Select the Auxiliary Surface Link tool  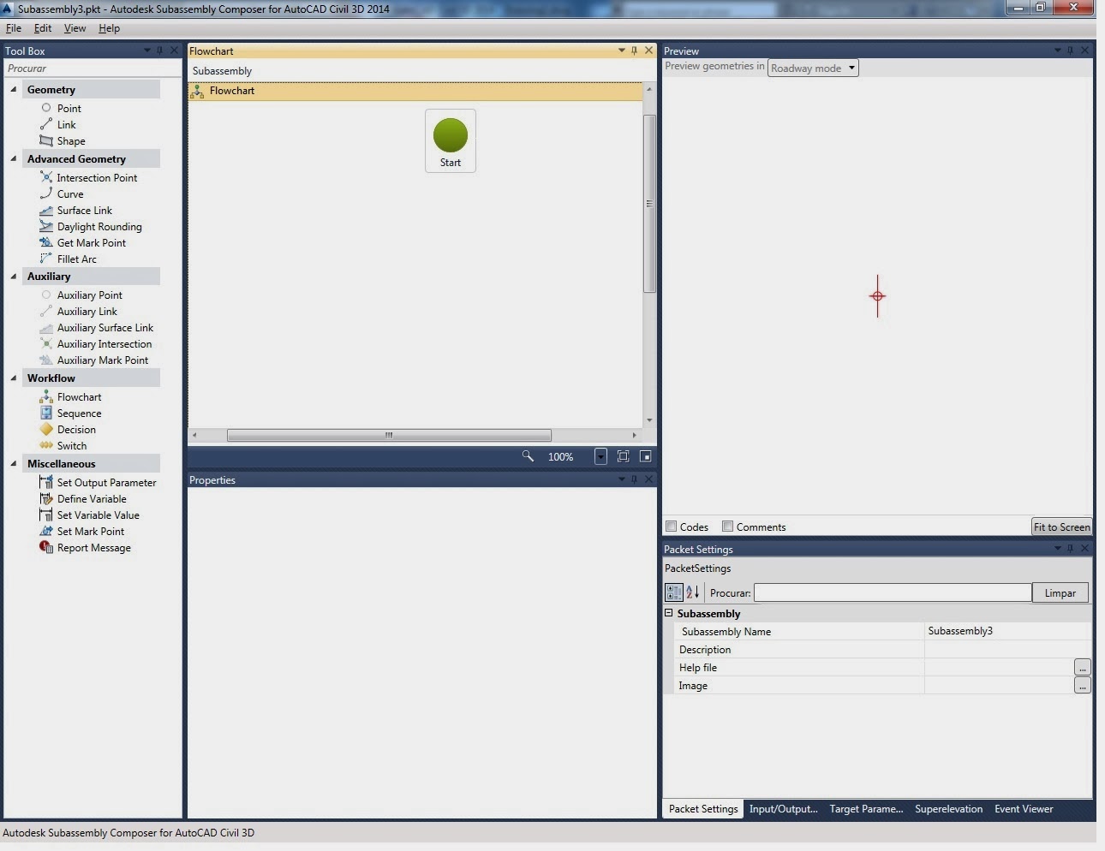coord(97,328)
